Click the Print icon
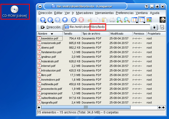 tap(112, 20)
